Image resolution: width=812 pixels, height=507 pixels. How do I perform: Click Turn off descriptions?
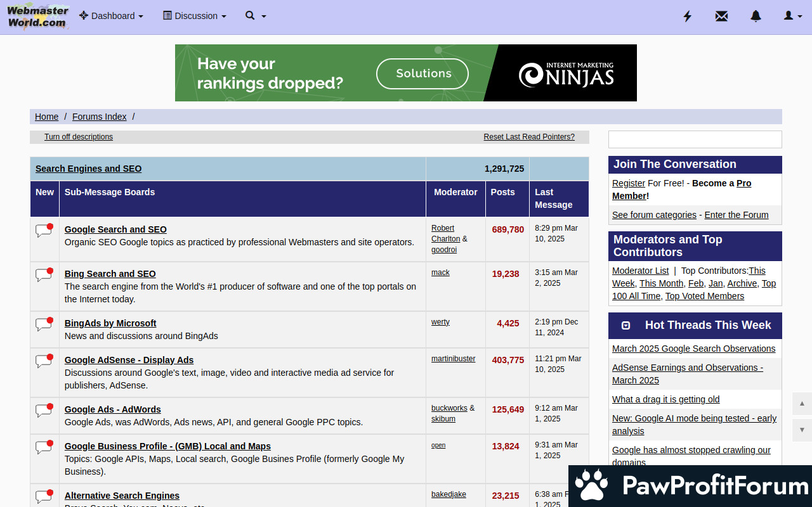point(79,137)
